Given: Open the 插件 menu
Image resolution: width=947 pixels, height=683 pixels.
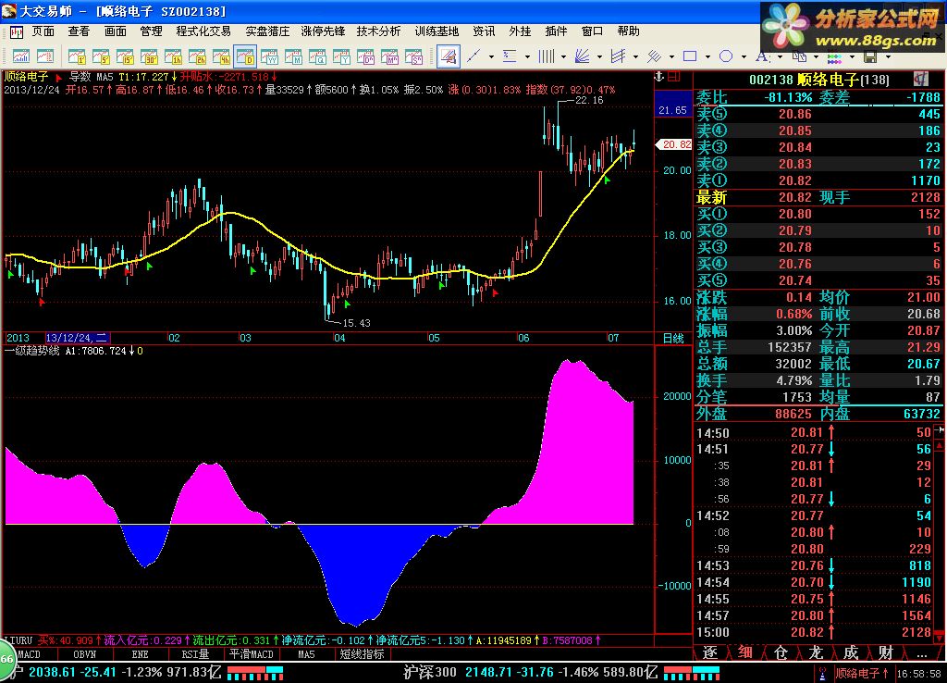Looking at the screenshot, I should (556, 31).
